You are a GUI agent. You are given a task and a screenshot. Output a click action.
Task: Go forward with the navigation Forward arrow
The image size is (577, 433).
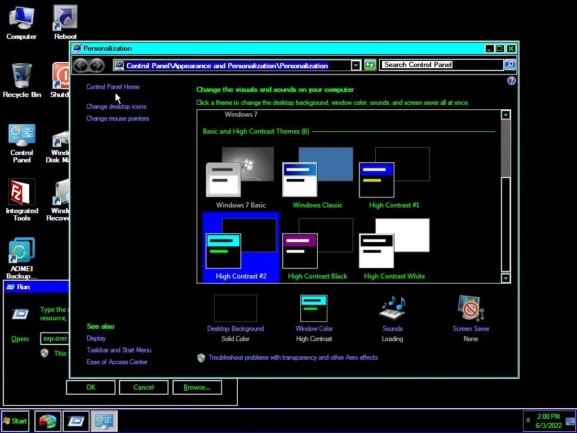[x=97, y=65]
